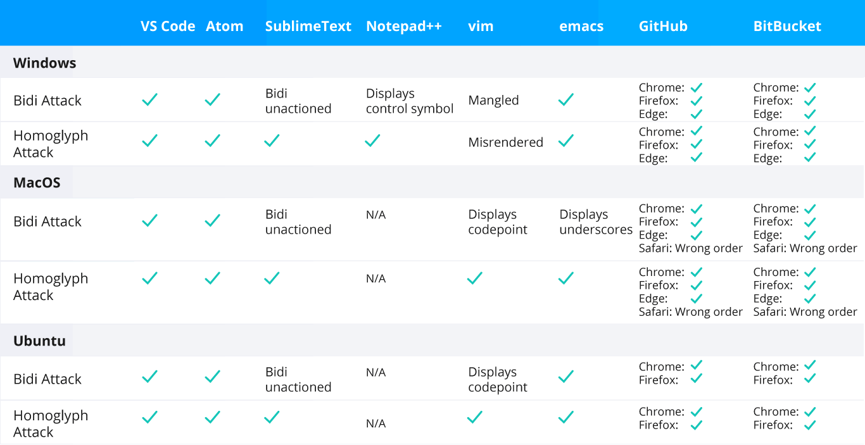Click the emacs checkmark for Windows Bidi Attack
Viewport: 865px width, 445px height.
pyautogui.click(x=566, y=99)
